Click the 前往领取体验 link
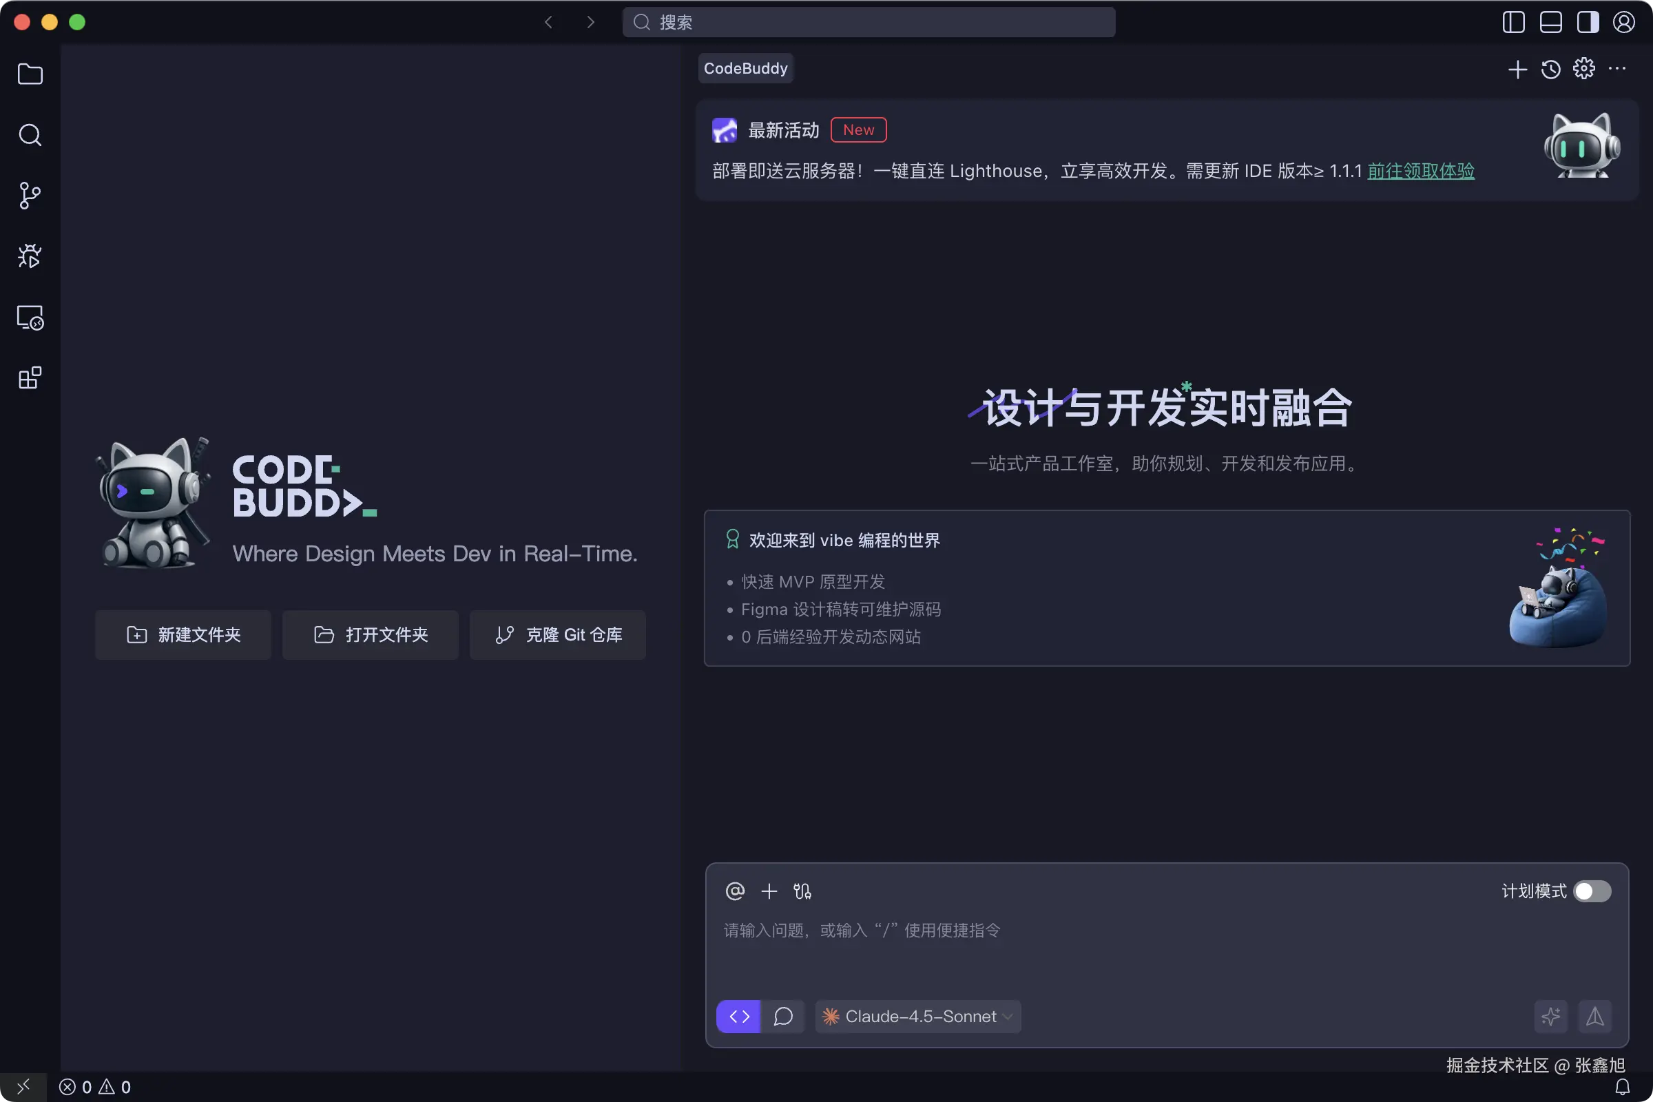Image resolution: width=1653 pixels, height=1102 pixels. 1421,171
